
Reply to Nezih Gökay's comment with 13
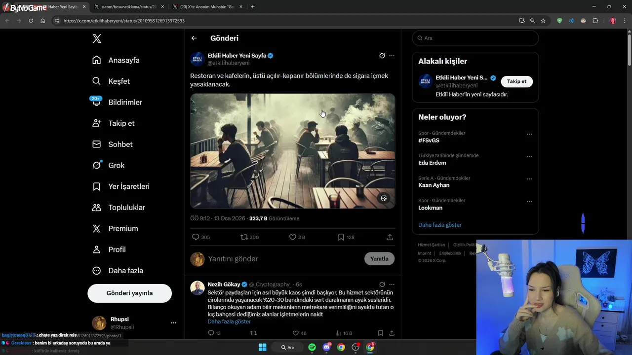[x=214, y=333]
